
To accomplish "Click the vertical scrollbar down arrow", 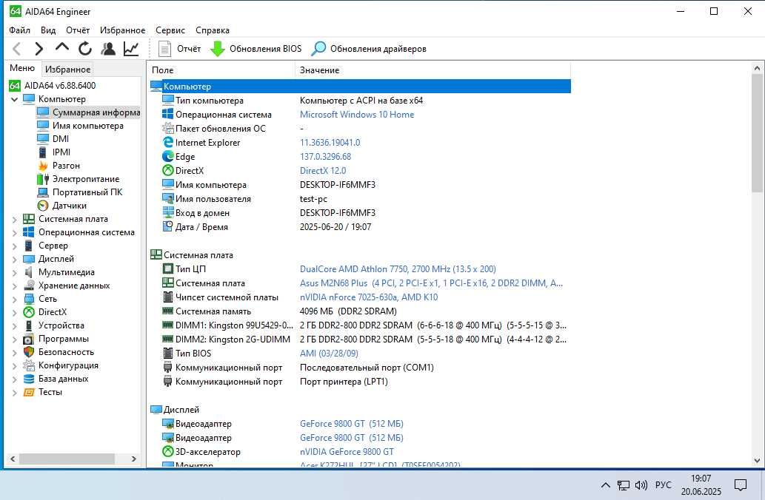I will coord(757,460).
